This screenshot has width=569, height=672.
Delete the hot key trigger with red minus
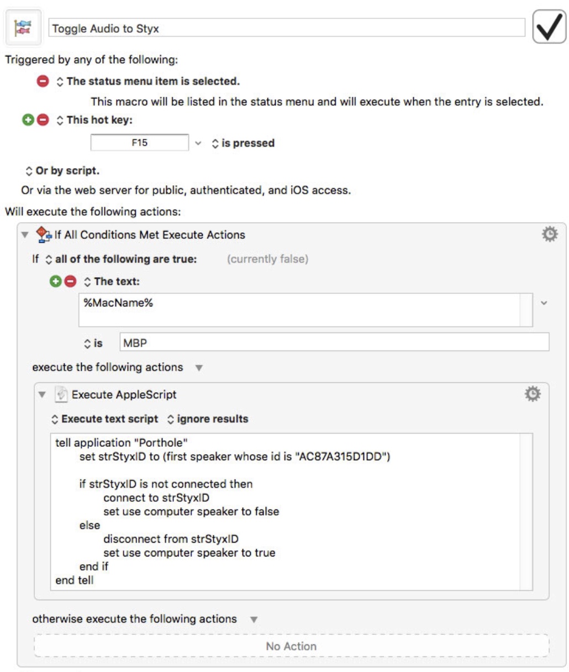click(43, 120)
